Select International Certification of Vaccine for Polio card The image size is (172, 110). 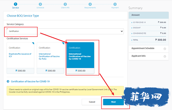[50, 58]
